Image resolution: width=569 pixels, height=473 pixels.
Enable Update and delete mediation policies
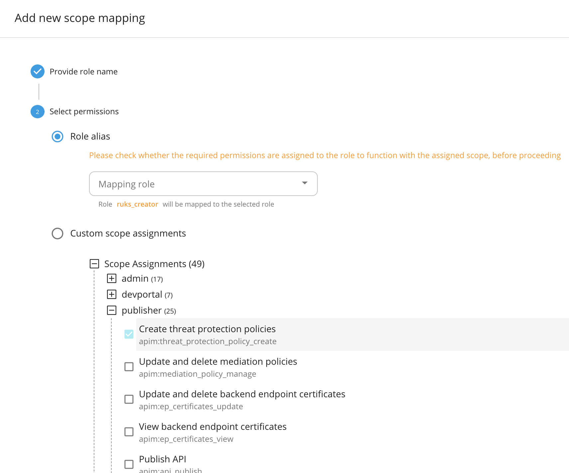[x=129, y=367]
